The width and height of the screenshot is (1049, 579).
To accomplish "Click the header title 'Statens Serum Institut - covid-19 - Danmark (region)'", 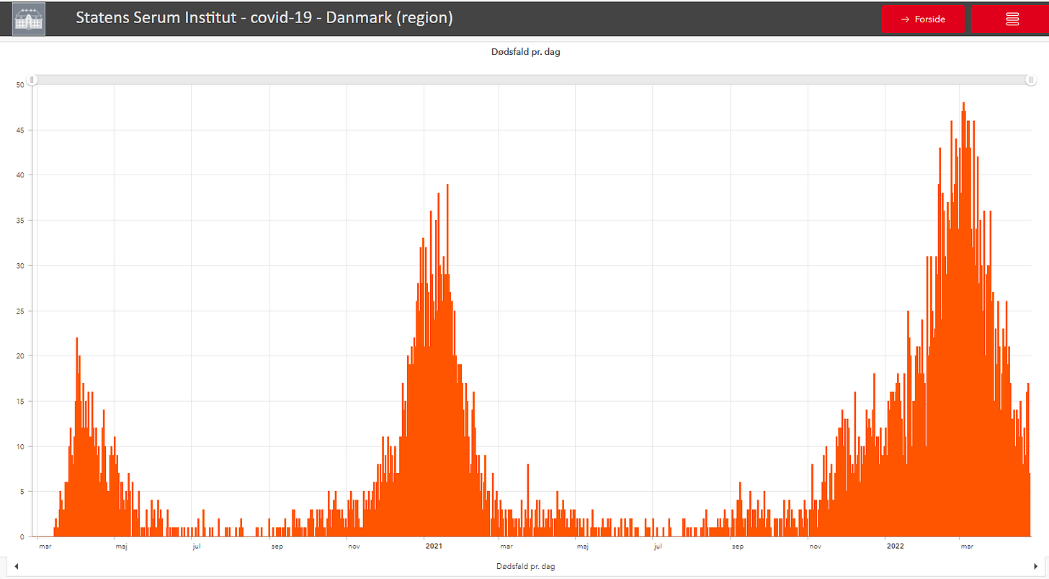I will (264, 18).
